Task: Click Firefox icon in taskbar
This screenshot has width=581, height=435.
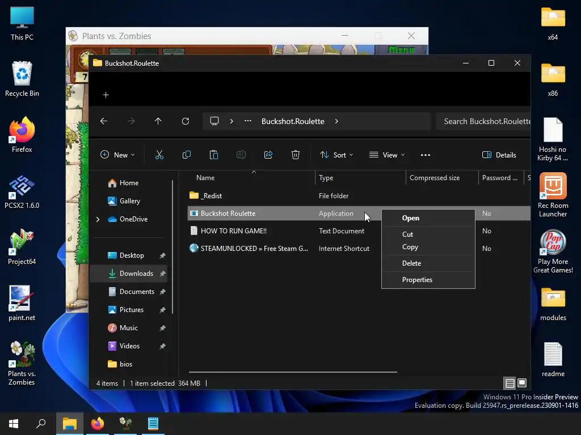Action: [x=98, y=424]
